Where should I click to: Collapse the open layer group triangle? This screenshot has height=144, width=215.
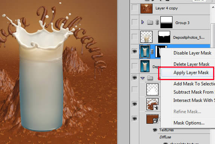pos(143,78)
